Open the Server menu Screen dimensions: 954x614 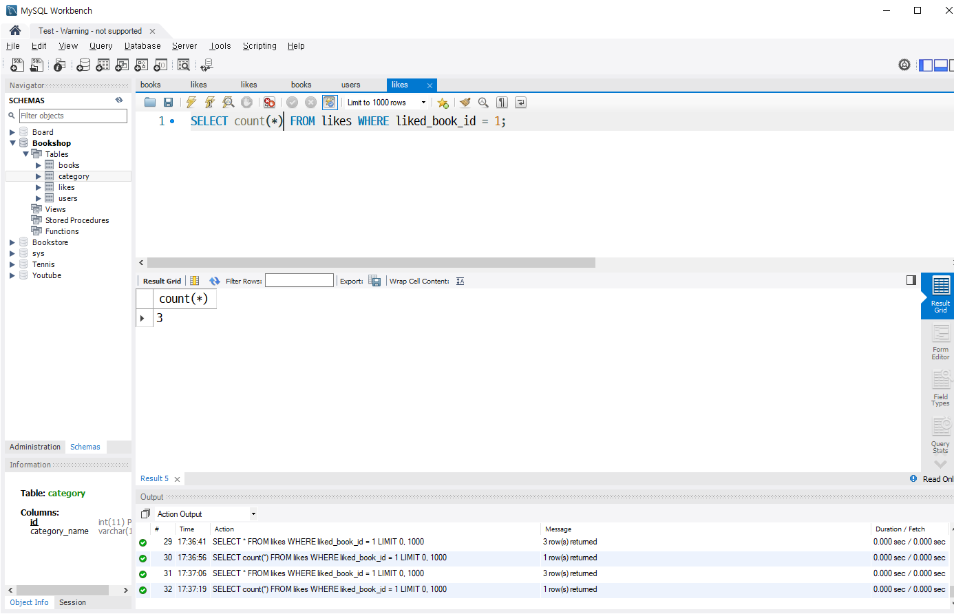pyautogui.click(x=184, y=46)
